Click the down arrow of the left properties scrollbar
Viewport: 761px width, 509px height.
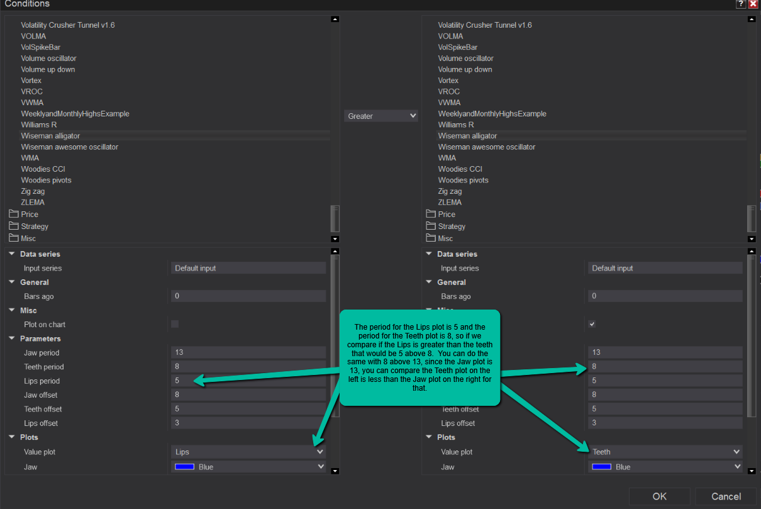(335, 471)
